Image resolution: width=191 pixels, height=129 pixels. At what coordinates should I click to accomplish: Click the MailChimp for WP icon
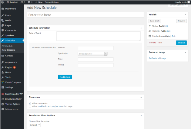(3, 94)
